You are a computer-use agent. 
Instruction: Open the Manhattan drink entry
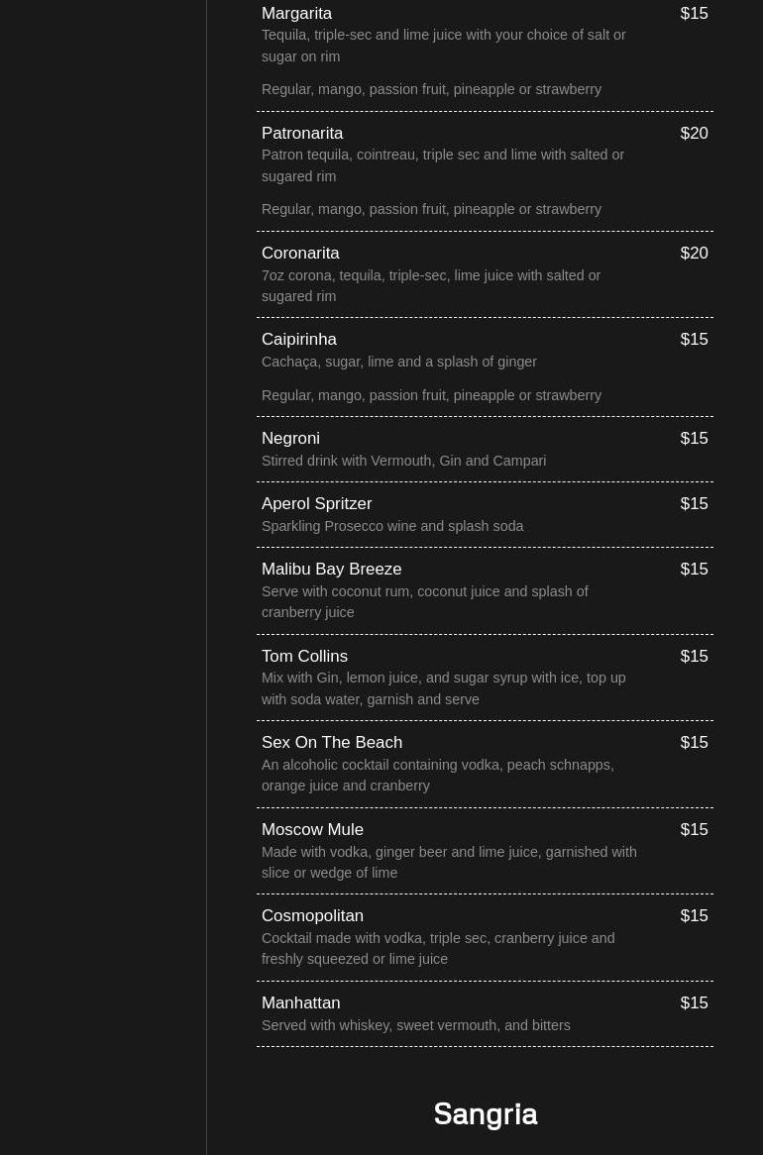click(x=300, y=1003)
